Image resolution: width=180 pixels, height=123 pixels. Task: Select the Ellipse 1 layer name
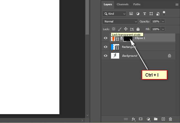tap(140, 38)
